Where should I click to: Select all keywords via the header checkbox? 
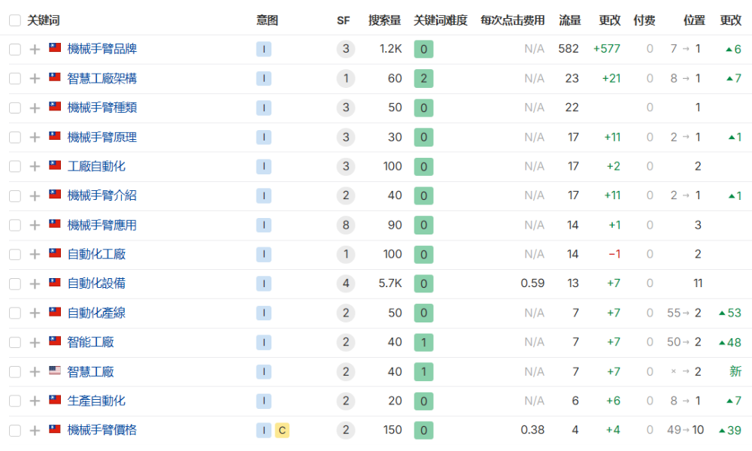14,20
